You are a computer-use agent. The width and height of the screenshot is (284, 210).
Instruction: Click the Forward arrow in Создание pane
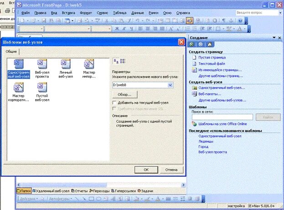[201, 44]
